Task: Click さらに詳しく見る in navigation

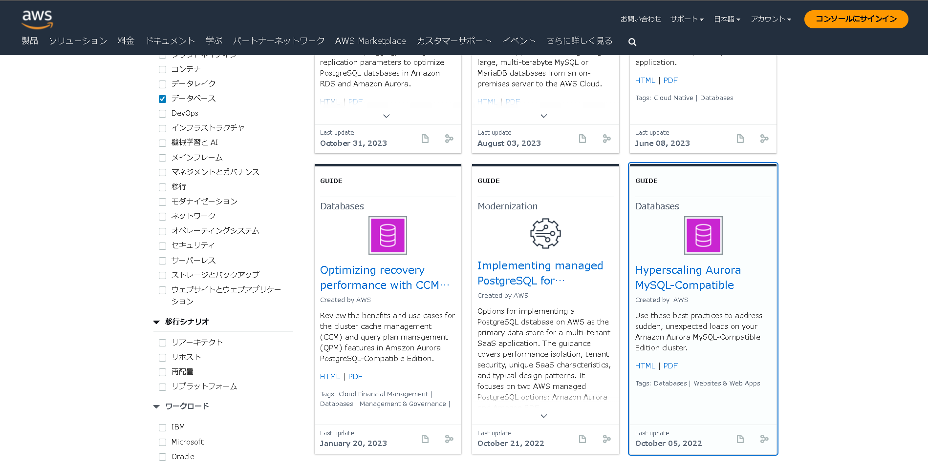Action: [580, 41]
